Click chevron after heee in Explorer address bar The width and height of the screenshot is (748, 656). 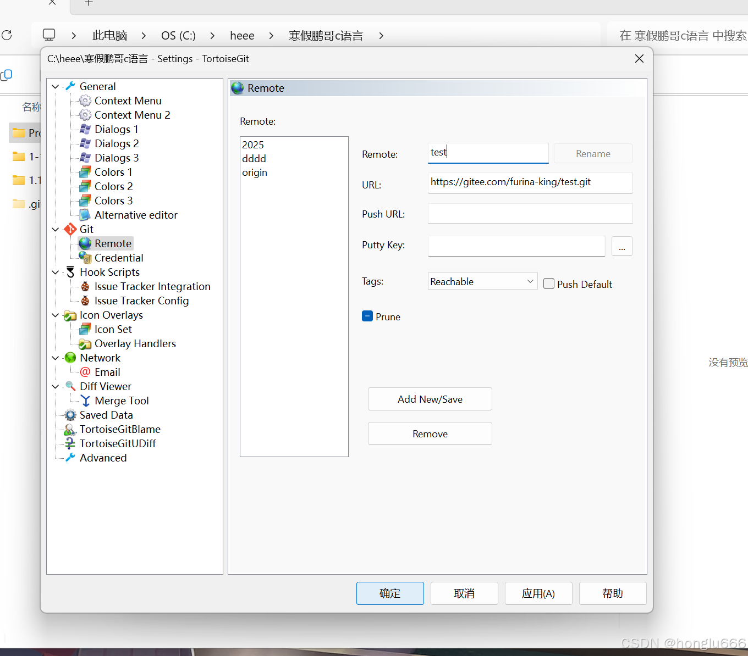click(x=271, y=36)
